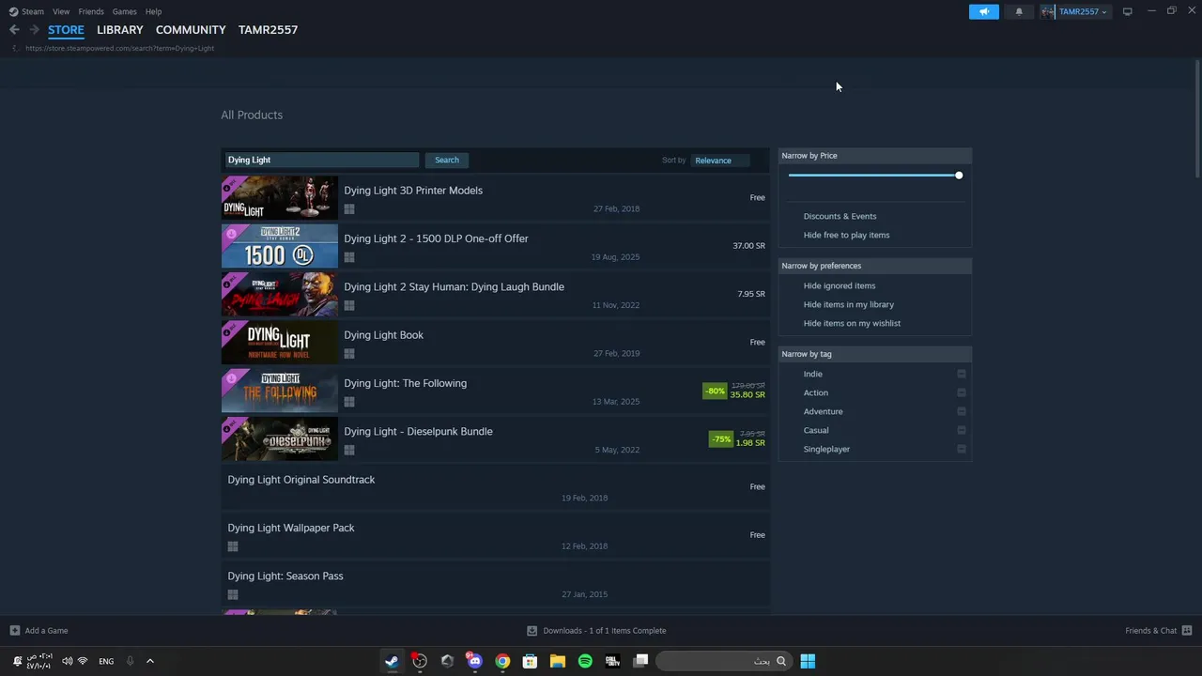Collapse the Narrow by Price section
Screen dimensions: 1202x676
[x=875, y=156]
